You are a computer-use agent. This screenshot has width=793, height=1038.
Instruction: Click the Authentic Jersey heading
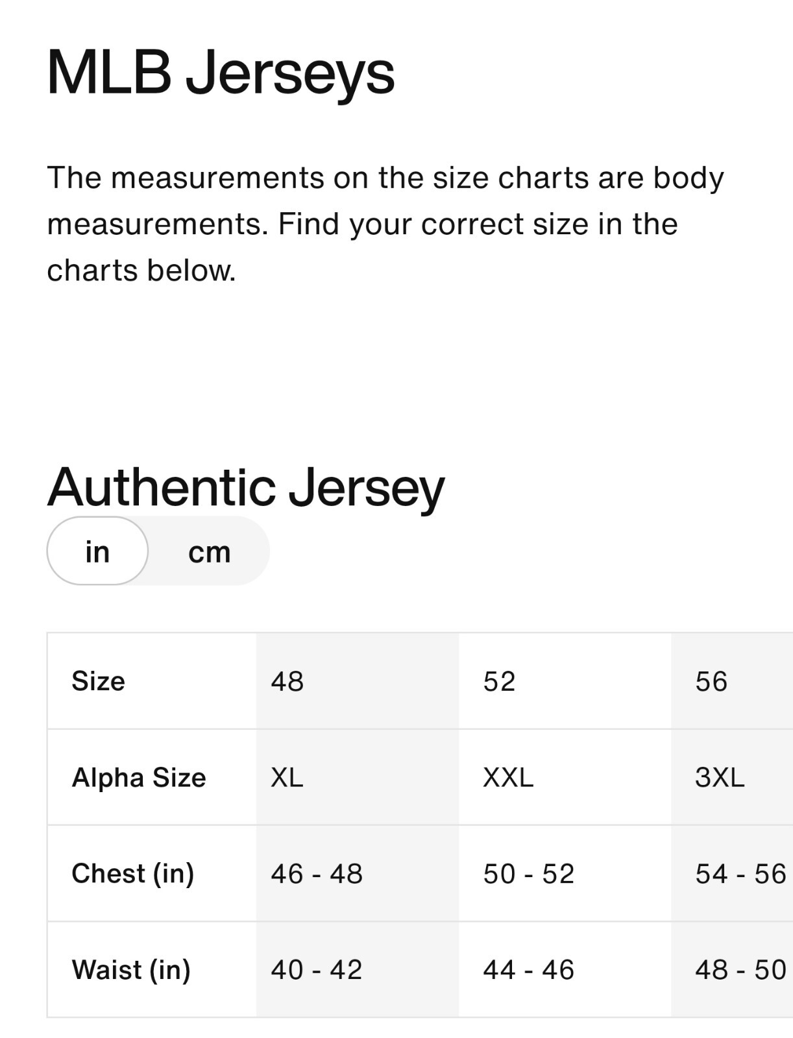245,487
